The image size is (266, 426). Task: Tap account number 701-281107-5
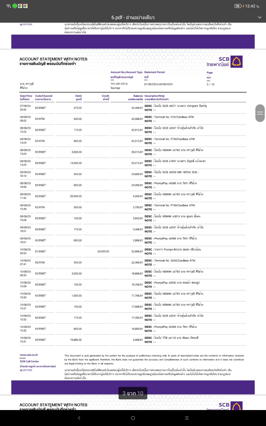pos(119,84)
